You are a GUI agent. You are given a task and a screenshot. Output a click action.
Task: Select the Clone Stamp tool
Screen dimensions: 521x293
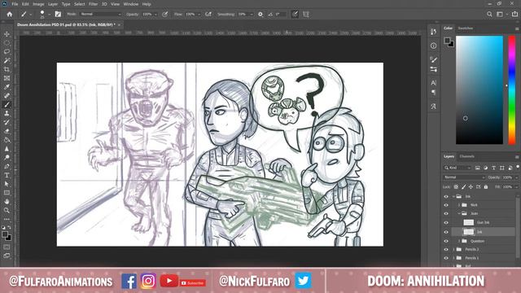(x=7, y=113)
